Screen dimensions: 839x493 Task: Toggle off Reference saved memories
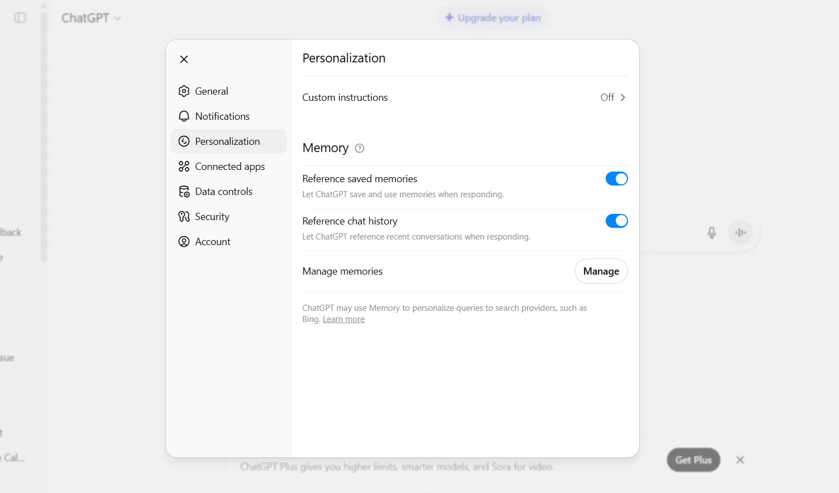tap(616, 178)
